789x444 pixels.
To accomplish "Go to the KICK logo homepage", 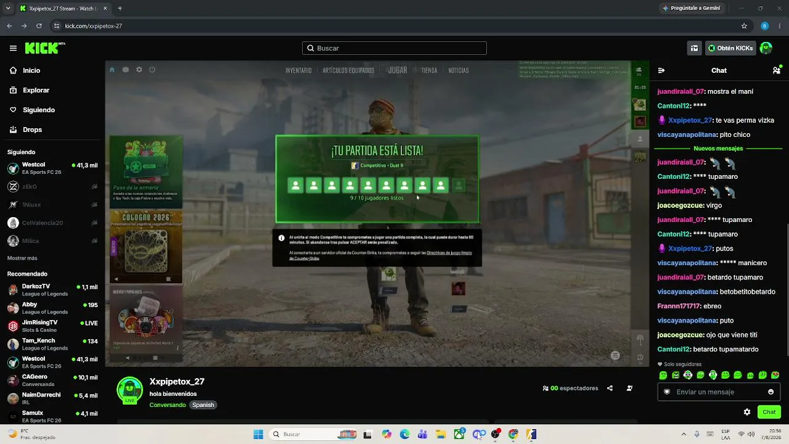I will pyautogui.click(x=45, y=48).
